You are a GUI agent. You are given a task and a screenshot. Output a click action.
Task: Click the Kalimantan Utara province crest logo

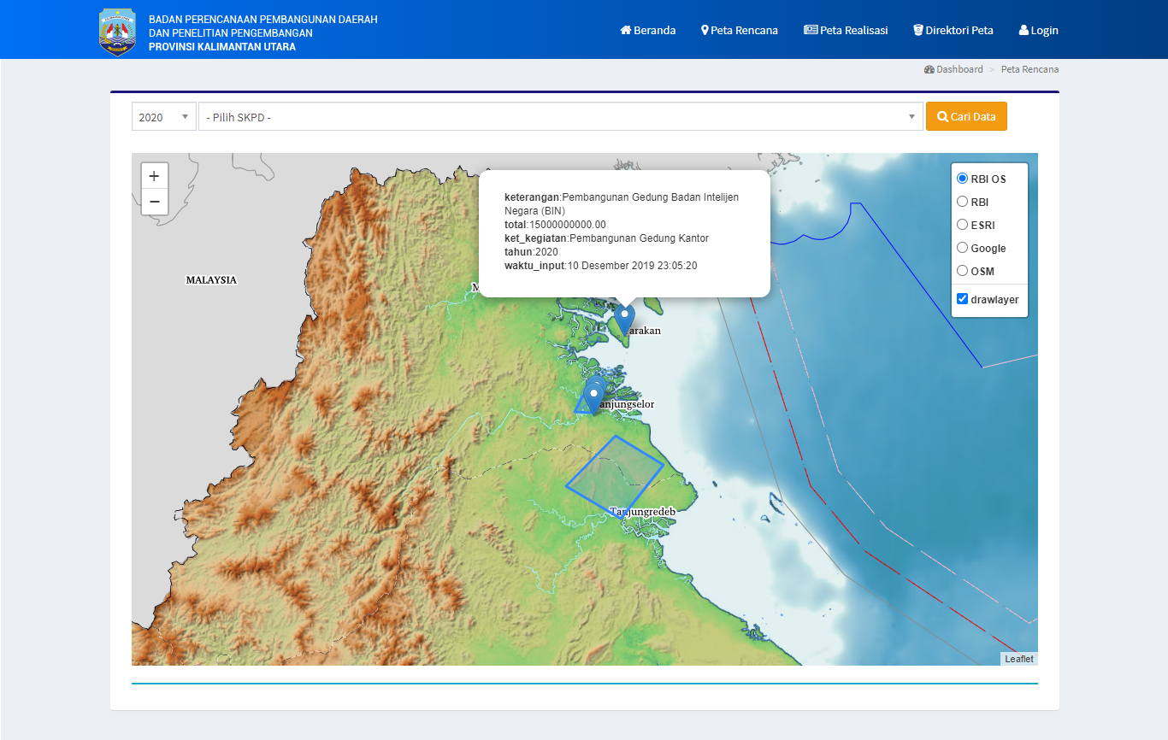click(x=117, y=32)
